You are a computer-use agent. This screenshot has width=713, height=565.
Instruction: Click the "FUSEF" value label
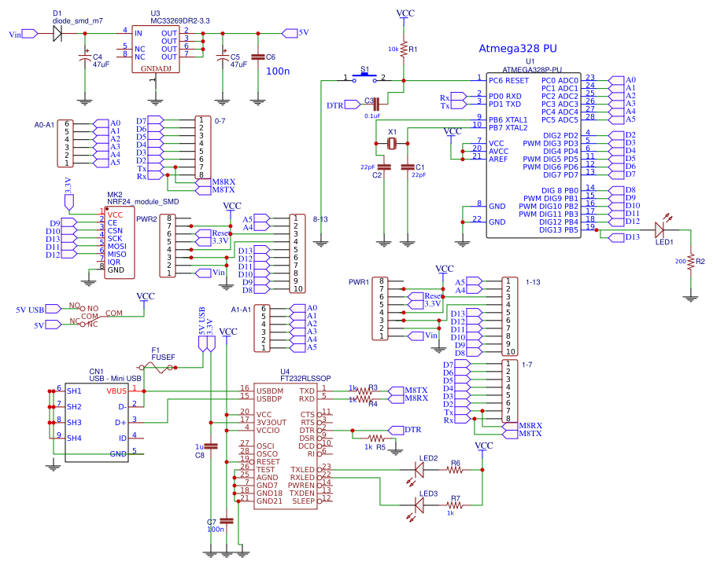[x=163, y=358]
